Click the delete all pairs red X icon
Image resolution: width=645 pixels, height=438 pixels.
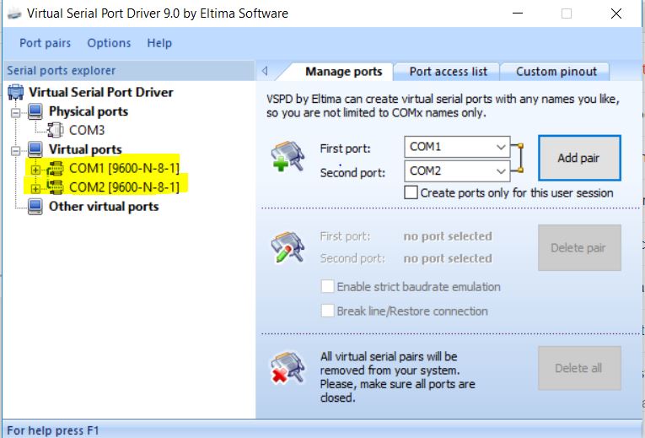(288, 368)
